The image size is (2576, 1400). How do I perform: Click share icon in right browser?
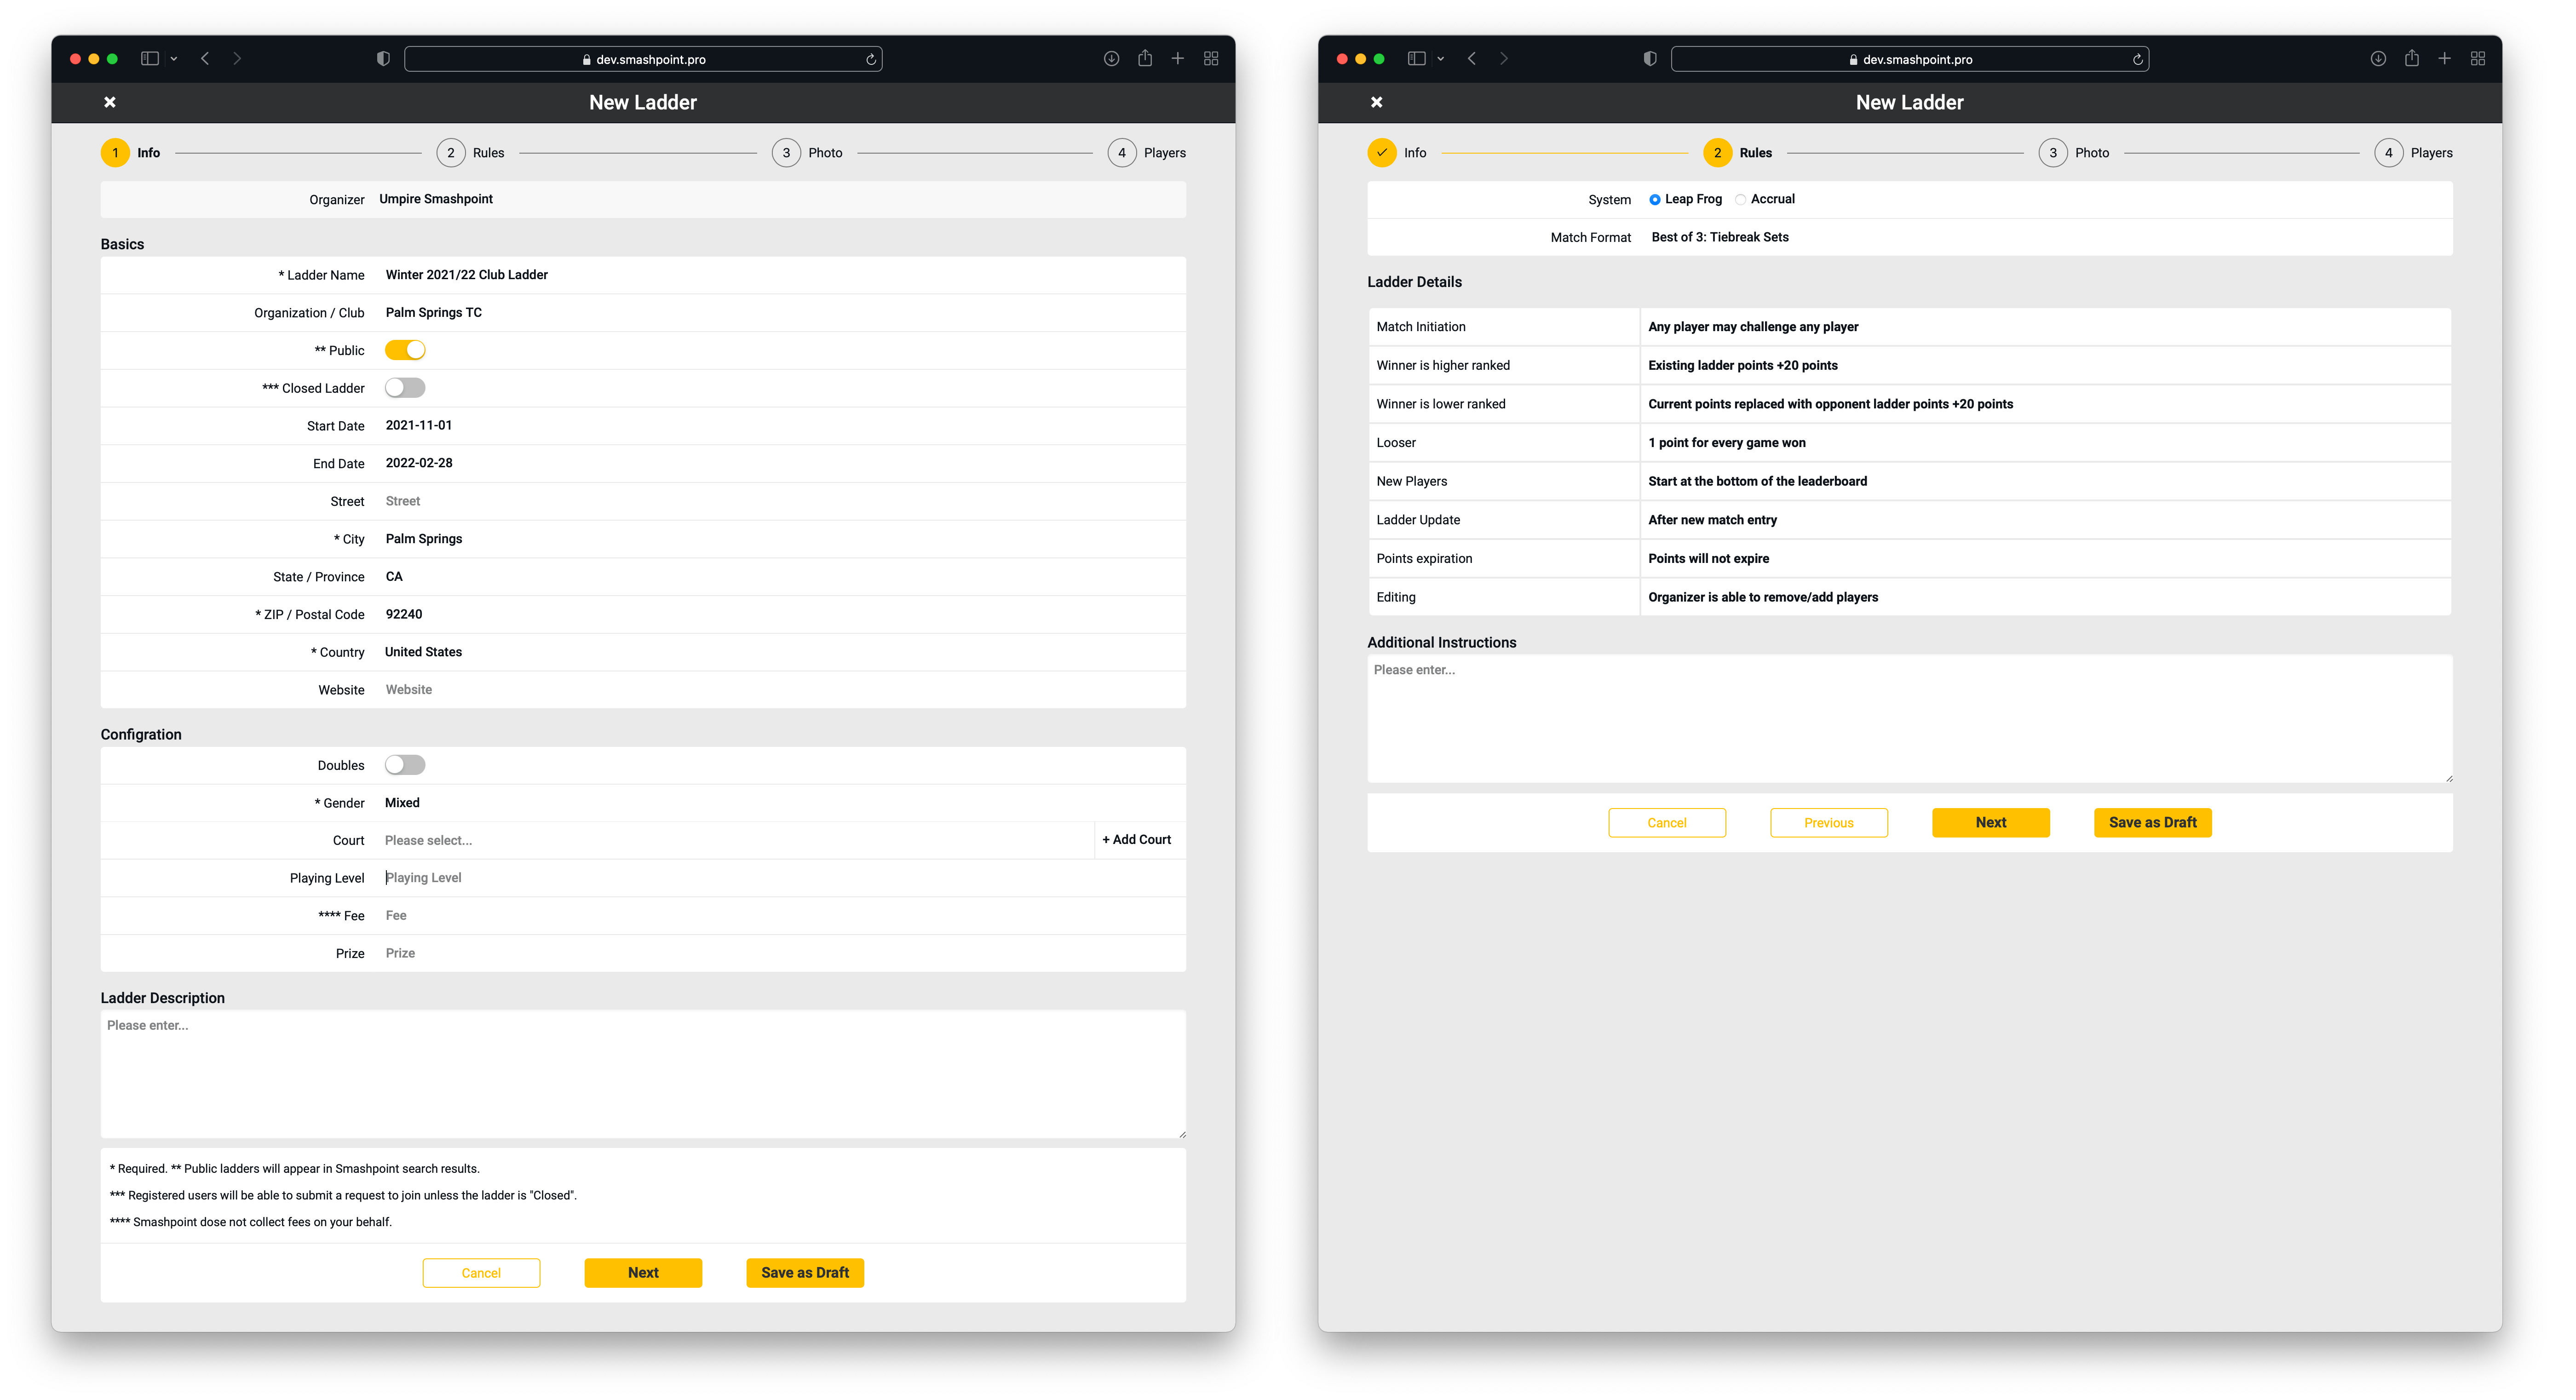(2412, 58)
